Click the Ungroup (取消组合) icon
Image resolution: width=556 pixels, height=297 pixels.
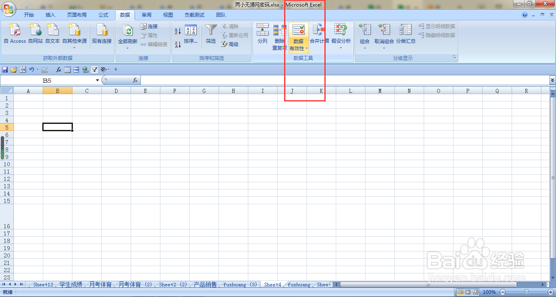point(384,30)
